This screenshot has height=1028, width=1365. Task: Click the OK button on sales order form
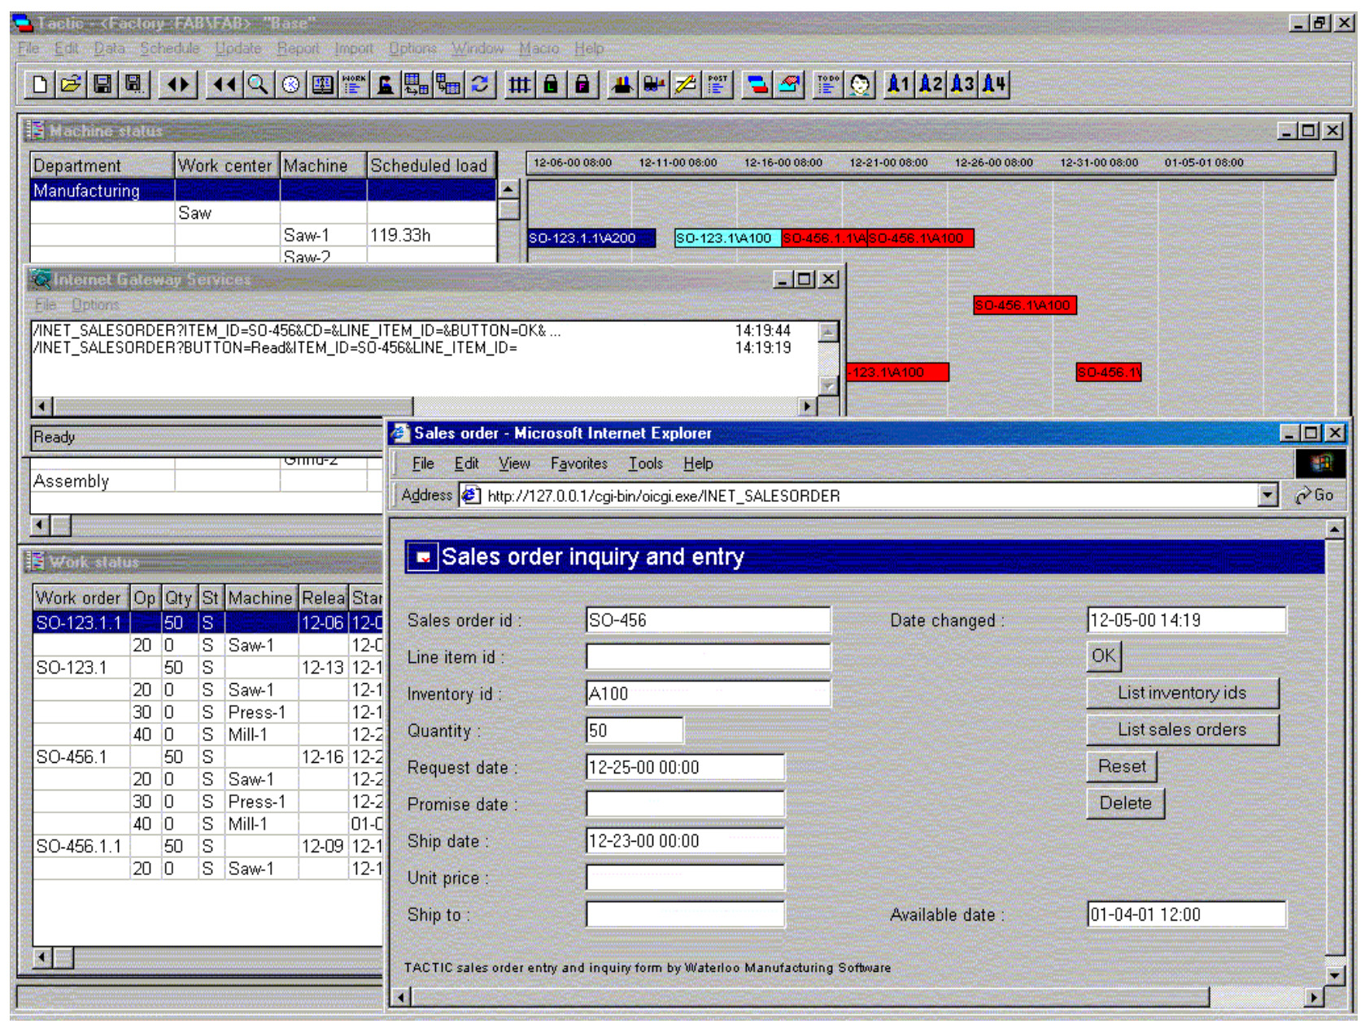[1104, 656]
